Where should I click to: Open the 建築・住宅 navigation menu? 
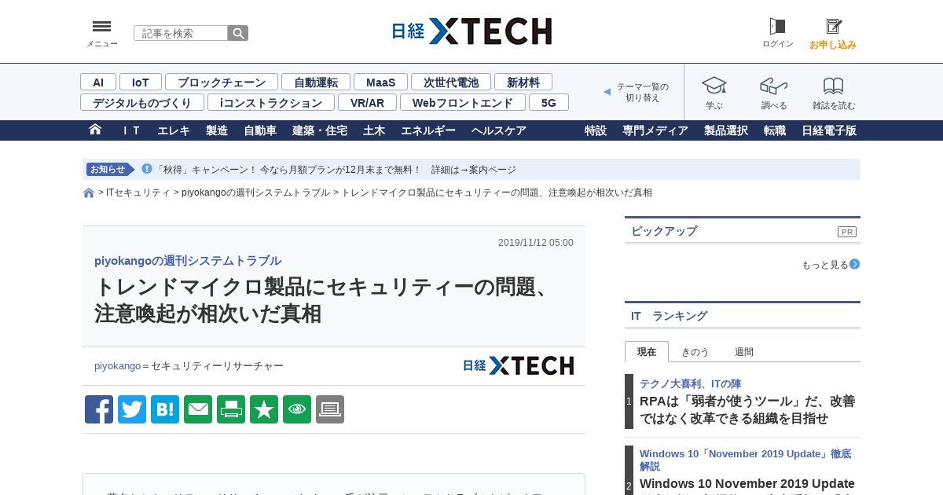[x=320, y=130]
